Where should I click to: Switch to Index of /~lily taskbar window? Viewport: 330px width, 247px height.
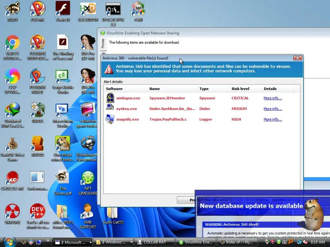(237, 242)
